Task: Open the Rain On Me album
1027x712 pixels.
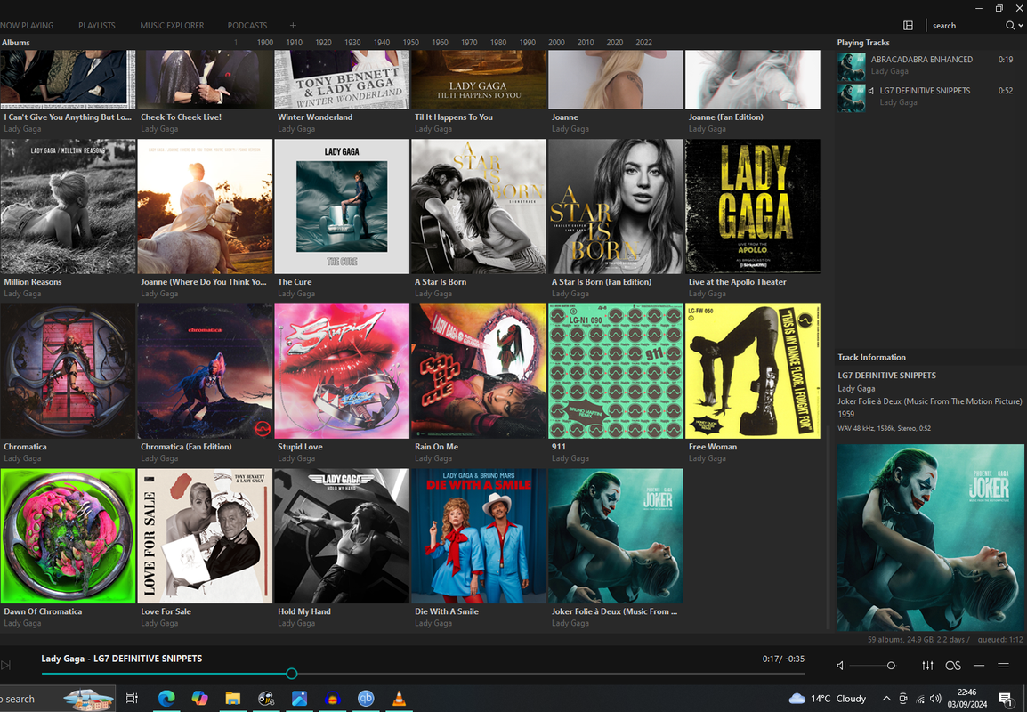Action: [x=479, y=371]
